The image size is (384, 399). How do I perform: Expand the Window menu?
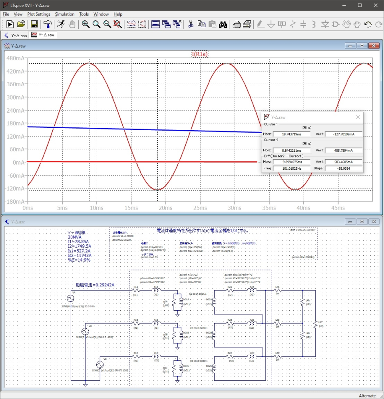coord(101,14)
